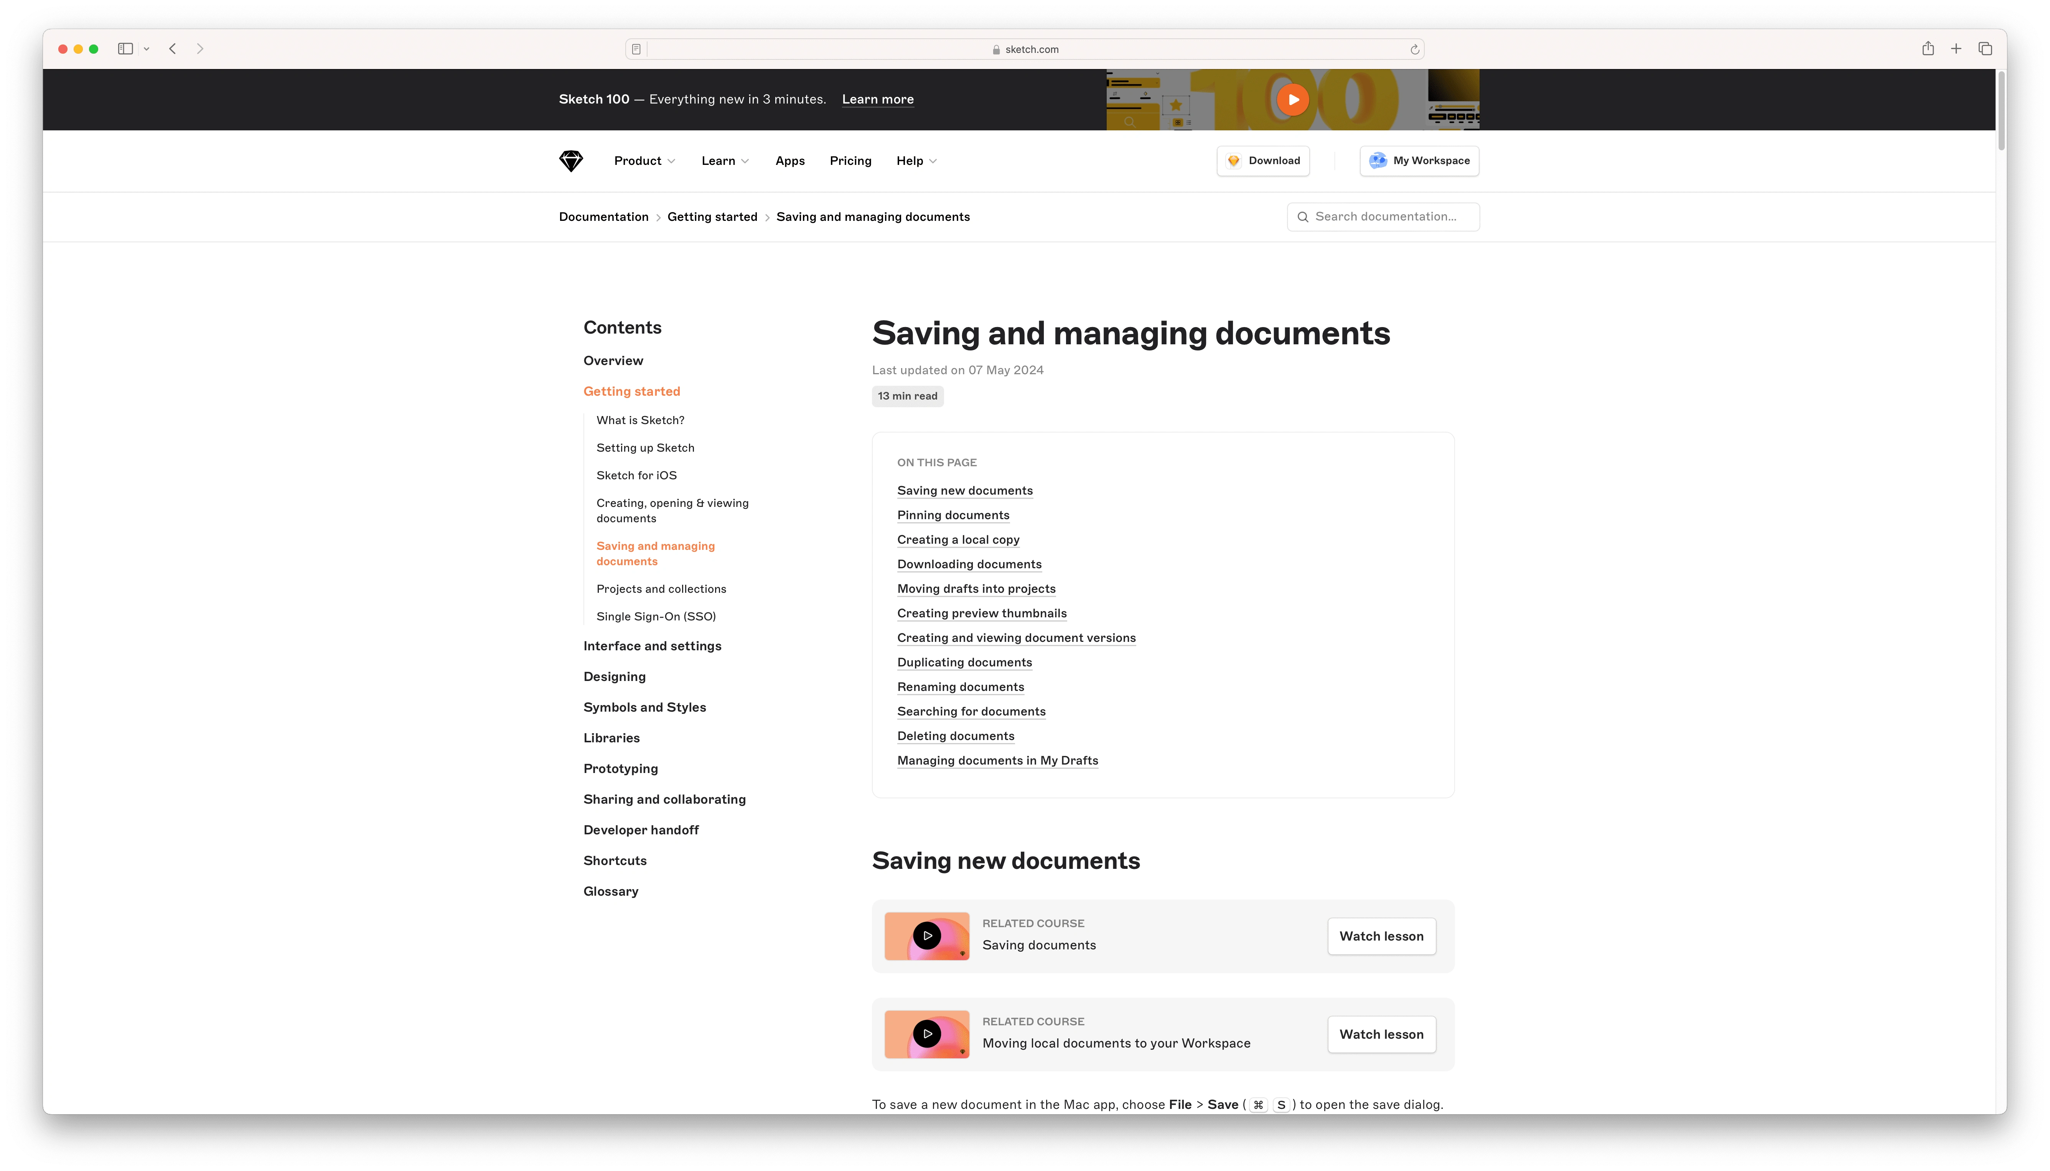Open a new tab with plus icon
Viewport: 2050px width, 1171px height.
coord(1956,49)
